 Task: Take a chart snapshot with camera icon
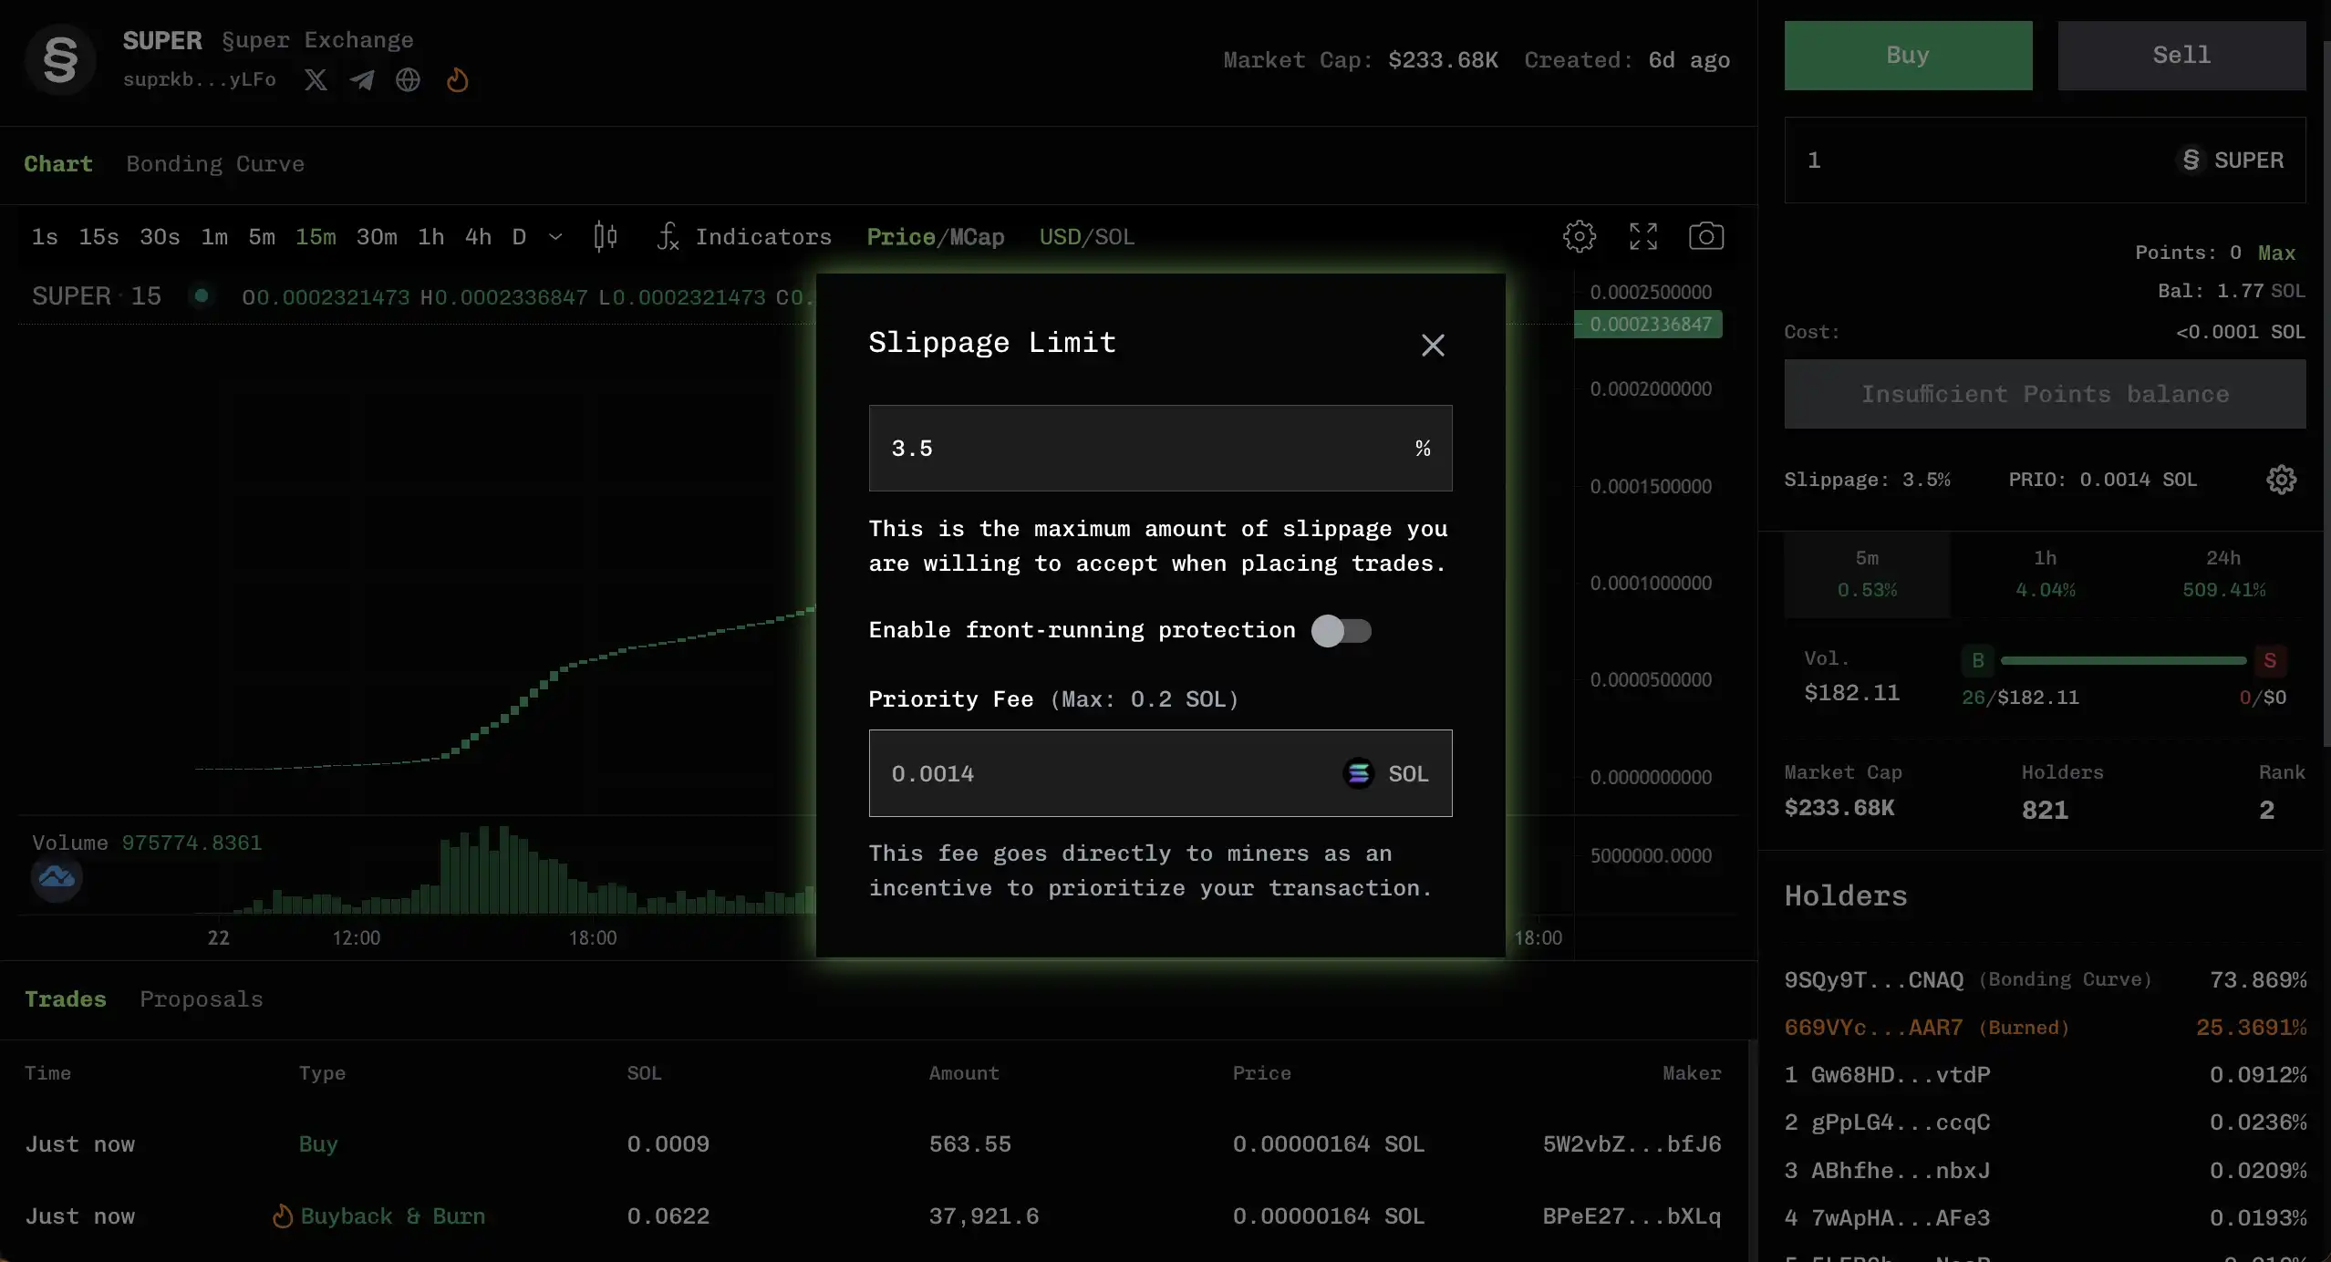click(1705, 237)
